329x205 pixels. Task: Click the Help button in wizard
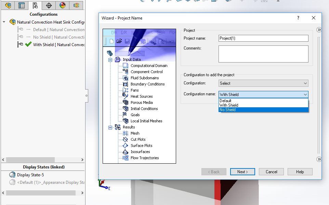point(300,172)
